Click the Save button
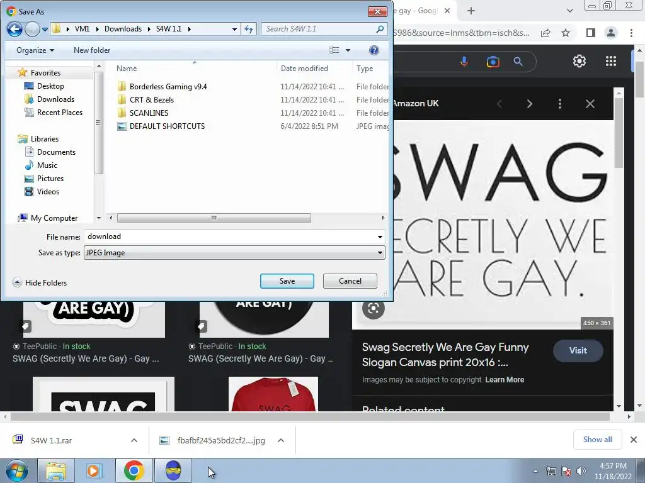 [x=287, y=281]
